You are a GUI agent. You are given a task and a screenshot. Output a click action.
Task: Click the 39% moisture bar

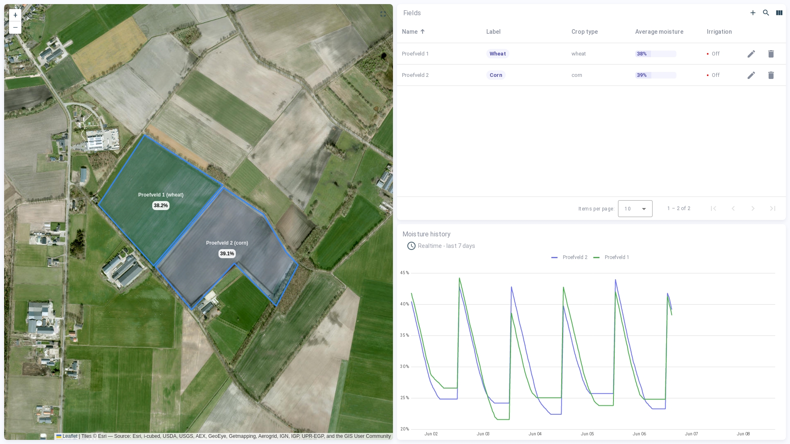656,75
